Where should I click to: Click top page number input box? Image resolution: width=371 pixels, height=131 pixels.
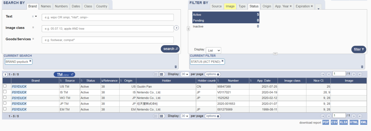click(x=339, y=74)
